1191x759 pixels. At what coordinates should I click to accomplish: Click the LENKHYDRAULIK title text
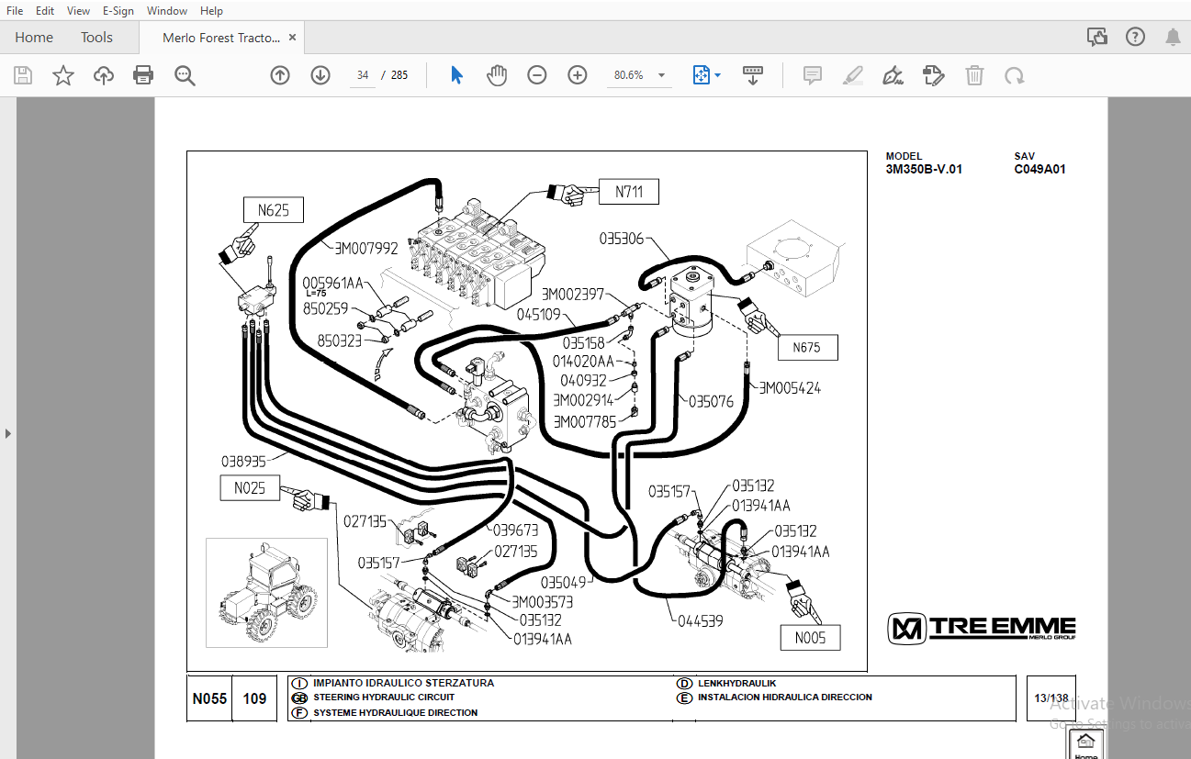tap(737, 683)
